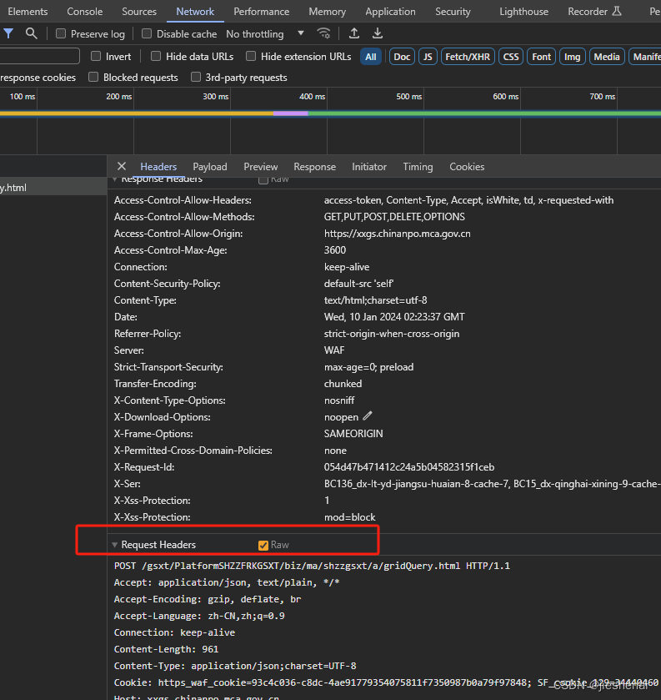Viewport: 661px width, 700px height.
Task: Click Export HAR download icon
Action: [378, 33]
